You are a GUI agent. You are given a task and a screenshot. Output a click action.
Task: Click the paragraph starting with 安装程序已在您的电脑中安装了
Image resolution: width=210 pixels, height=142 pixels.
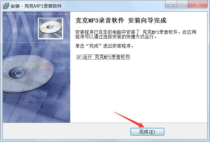pos(136,34)
